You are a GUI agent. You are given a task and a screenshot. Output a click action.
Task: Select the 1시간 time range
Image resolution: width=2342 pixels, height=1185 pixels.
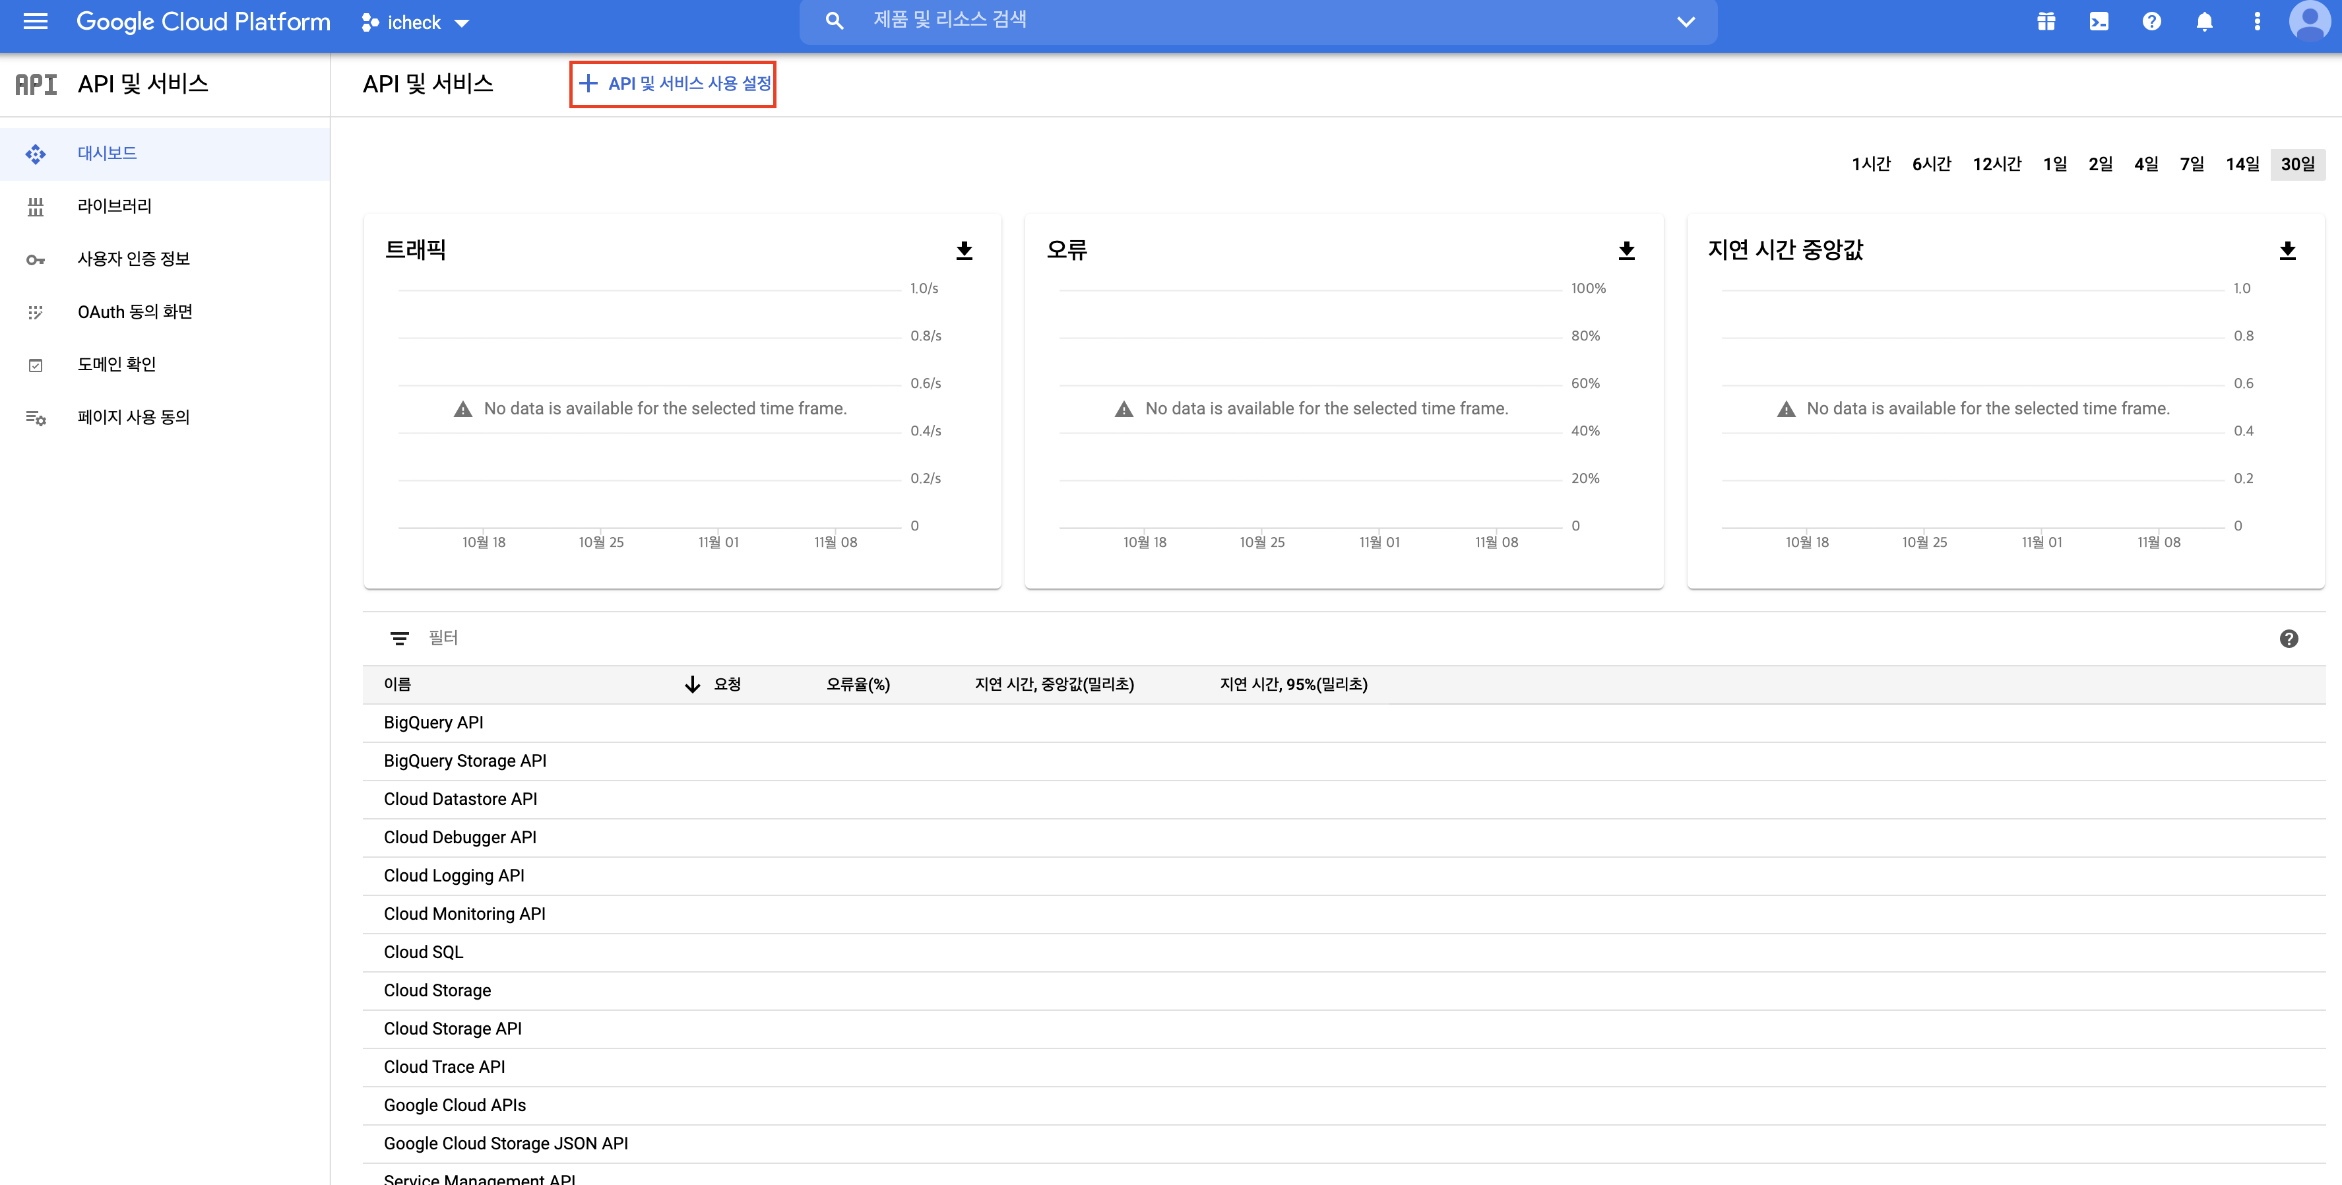(x=1870, y=164)
